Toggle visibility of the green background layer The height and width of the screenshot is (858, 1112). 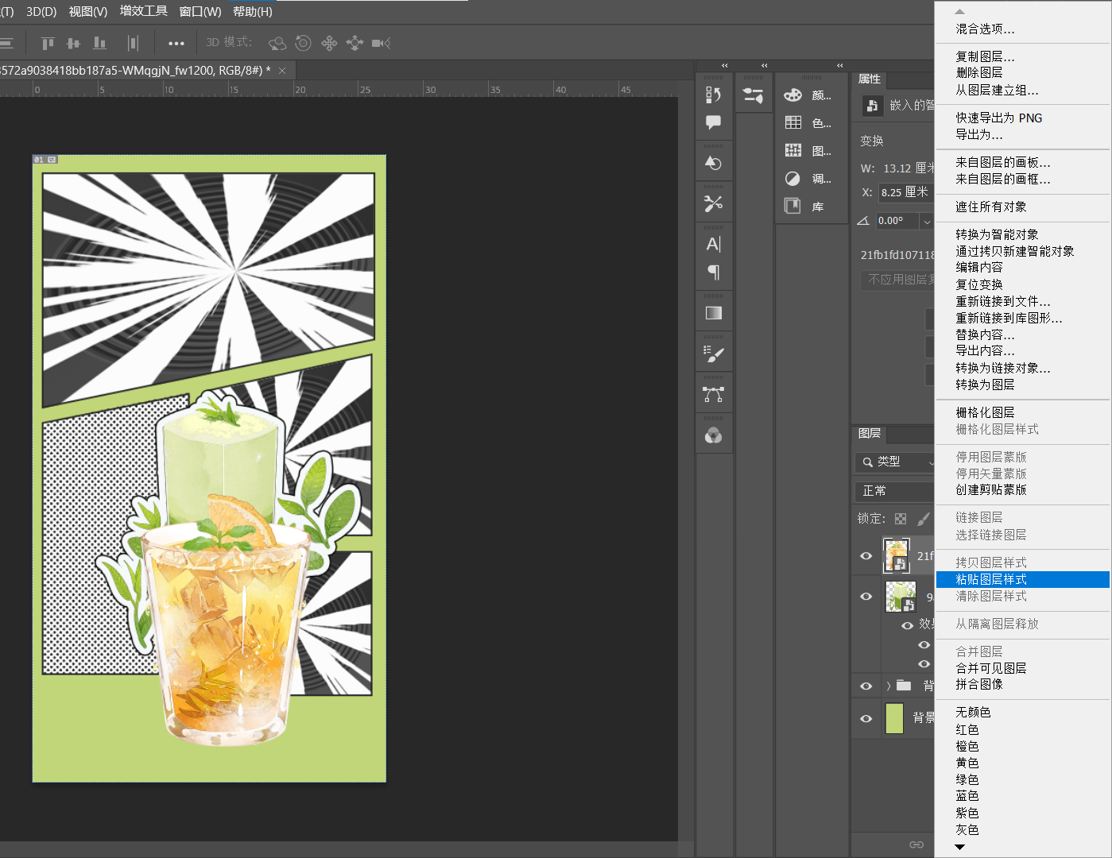(x=866, y=718)
